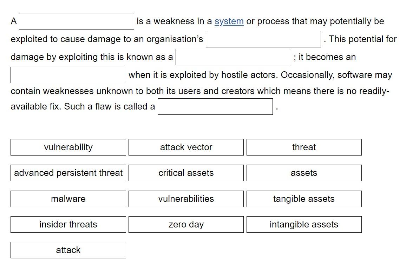
Task: Select the critical assets answer tile
Action: [186, 173]
